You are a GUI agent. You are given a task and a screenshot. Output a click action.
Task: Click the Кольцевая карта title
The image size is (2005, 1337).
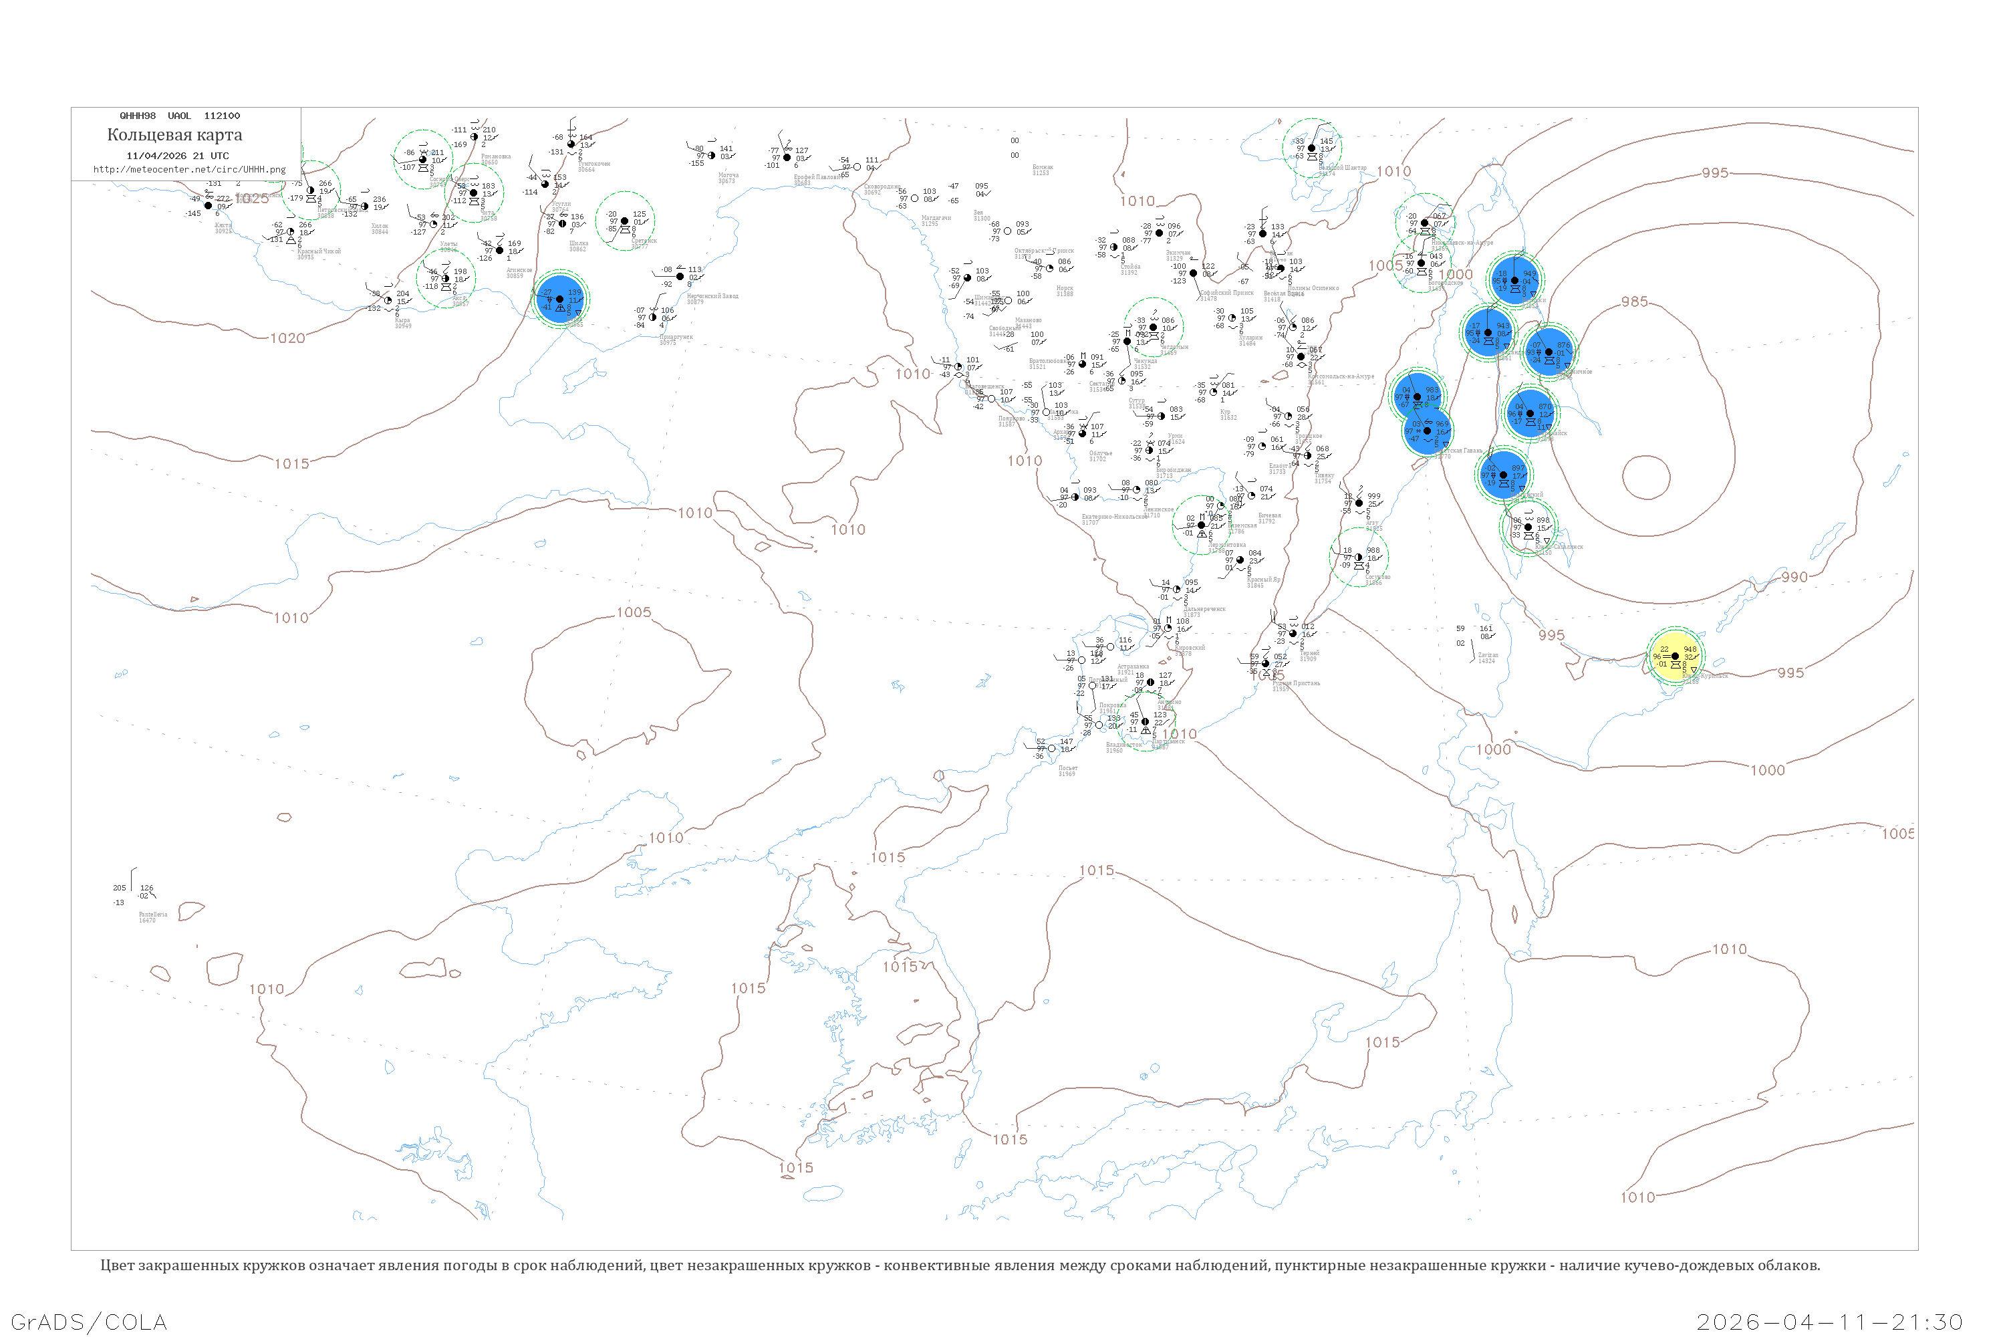tap(174, 135)
